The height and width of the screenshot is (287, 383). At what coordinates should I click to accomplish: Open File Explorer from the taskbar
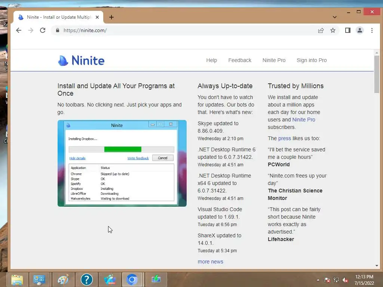click(17, 280)
